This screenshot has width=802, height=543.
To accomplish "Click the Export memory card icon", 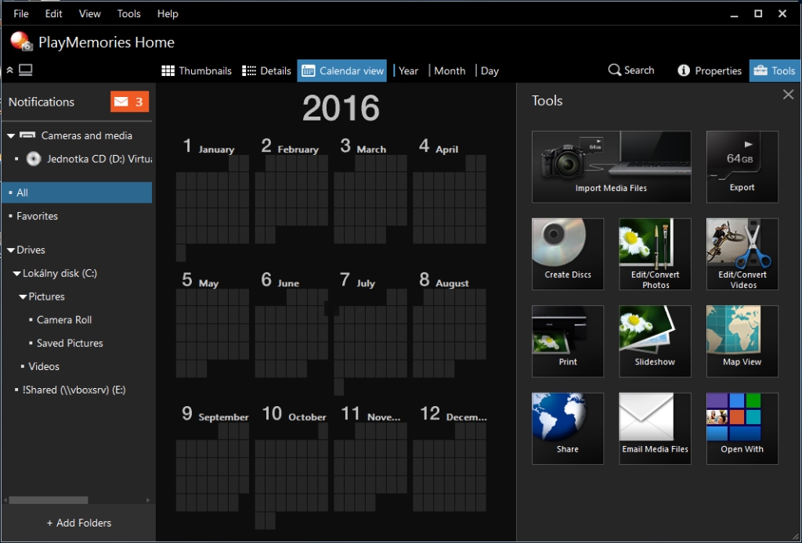I will [x=742, y=166].
